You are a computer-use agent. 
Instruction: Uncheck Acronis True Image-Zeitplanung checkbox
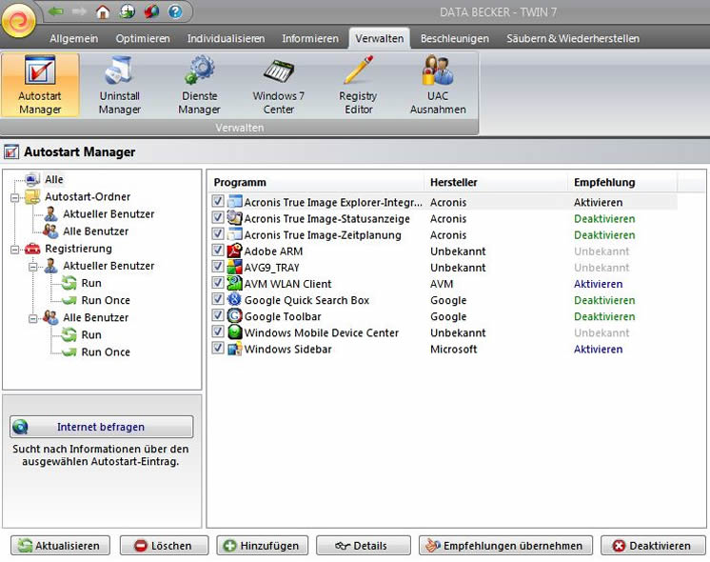click(218, 233)
